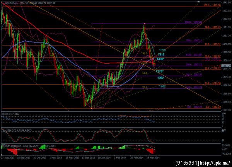The width and height of the screenshot is (232, 167).
Task: Click the cyan 1300* price annotation
Action: coord(160,59)
